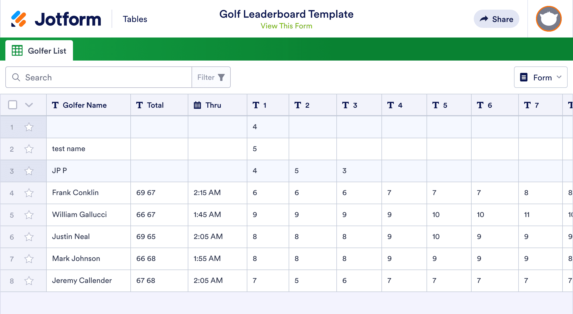Expand the row selection chevron dropdown
Viewport: 573px width, 314px height.
(x=29, y=105)
